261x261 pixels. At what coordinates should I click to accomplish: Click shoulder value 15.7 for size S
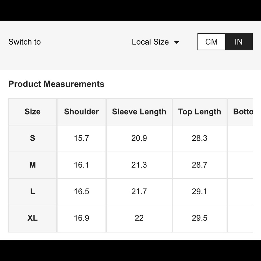pos(81,138)
